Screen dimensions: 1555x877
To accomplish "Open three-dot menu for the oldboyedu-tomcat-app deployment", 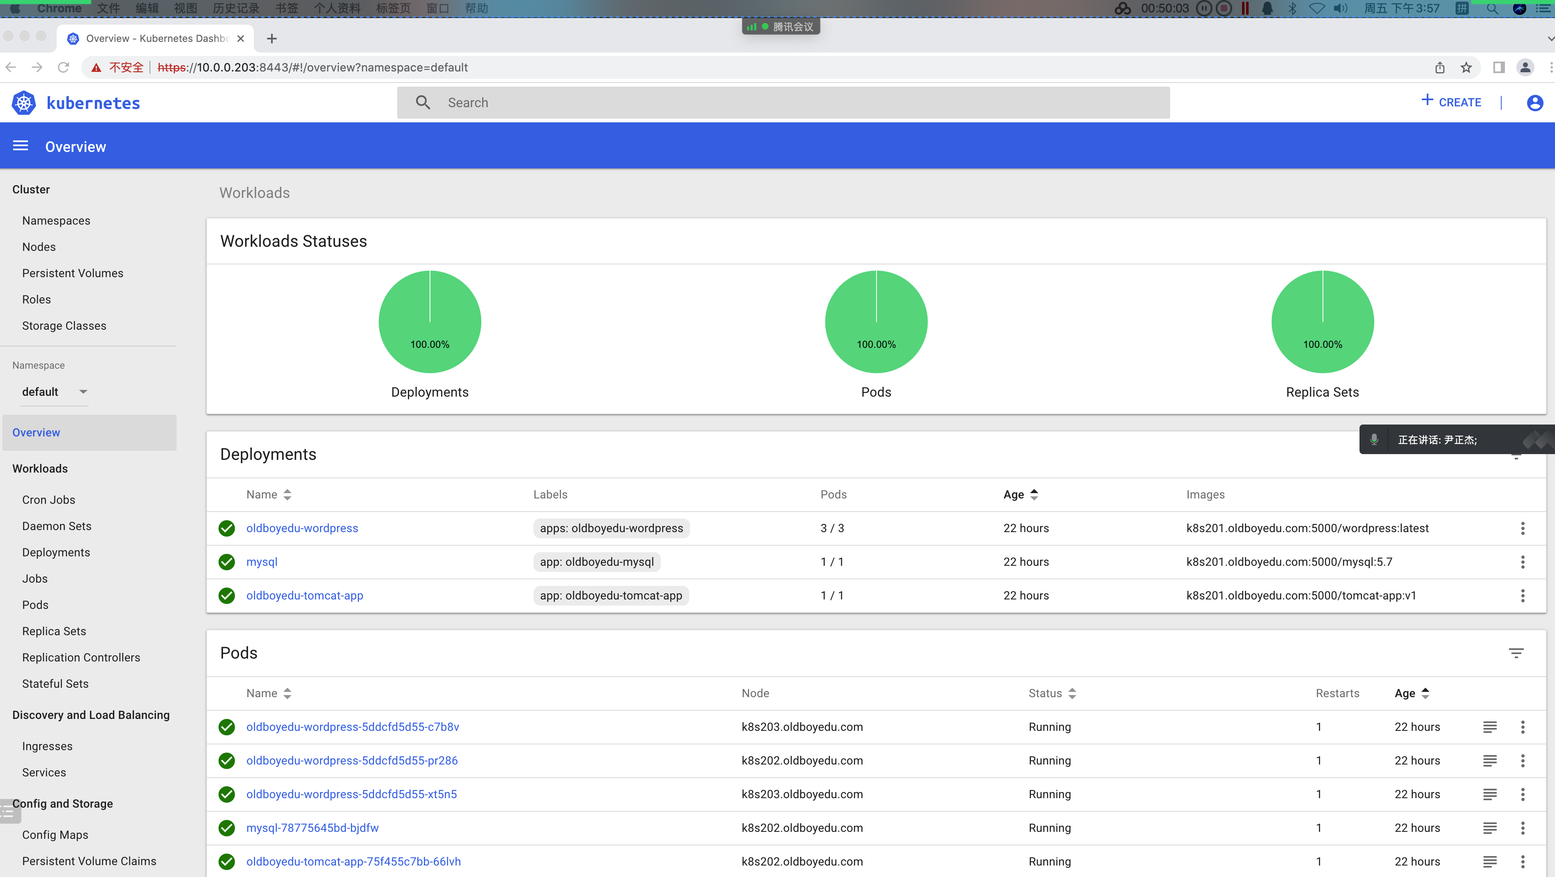I will coord(1523,596).
